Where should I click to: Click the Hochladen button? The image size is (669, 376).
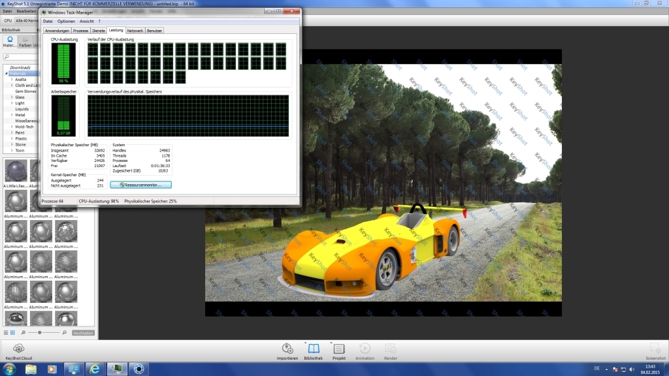(83, 333)
